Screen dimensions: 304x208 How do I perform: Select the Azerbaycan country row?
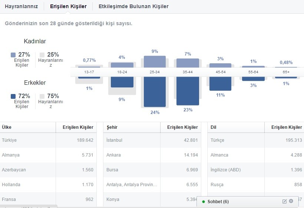coord(48,170)
